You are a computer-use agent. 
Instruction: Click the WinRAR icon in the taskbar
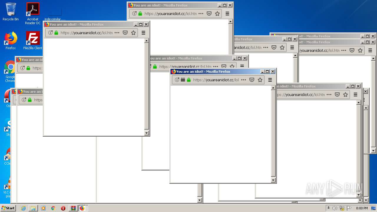[x=73, y=208]
